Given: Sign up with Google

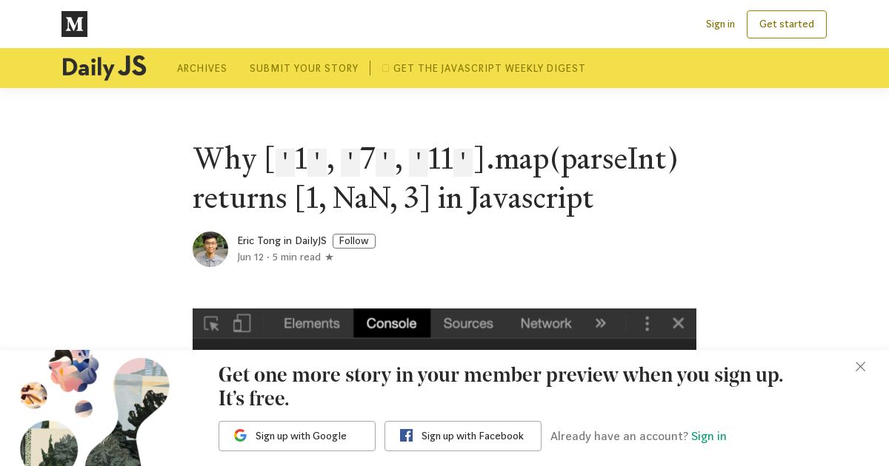Looking at the screenshot, I should click(x=297, y=436).
